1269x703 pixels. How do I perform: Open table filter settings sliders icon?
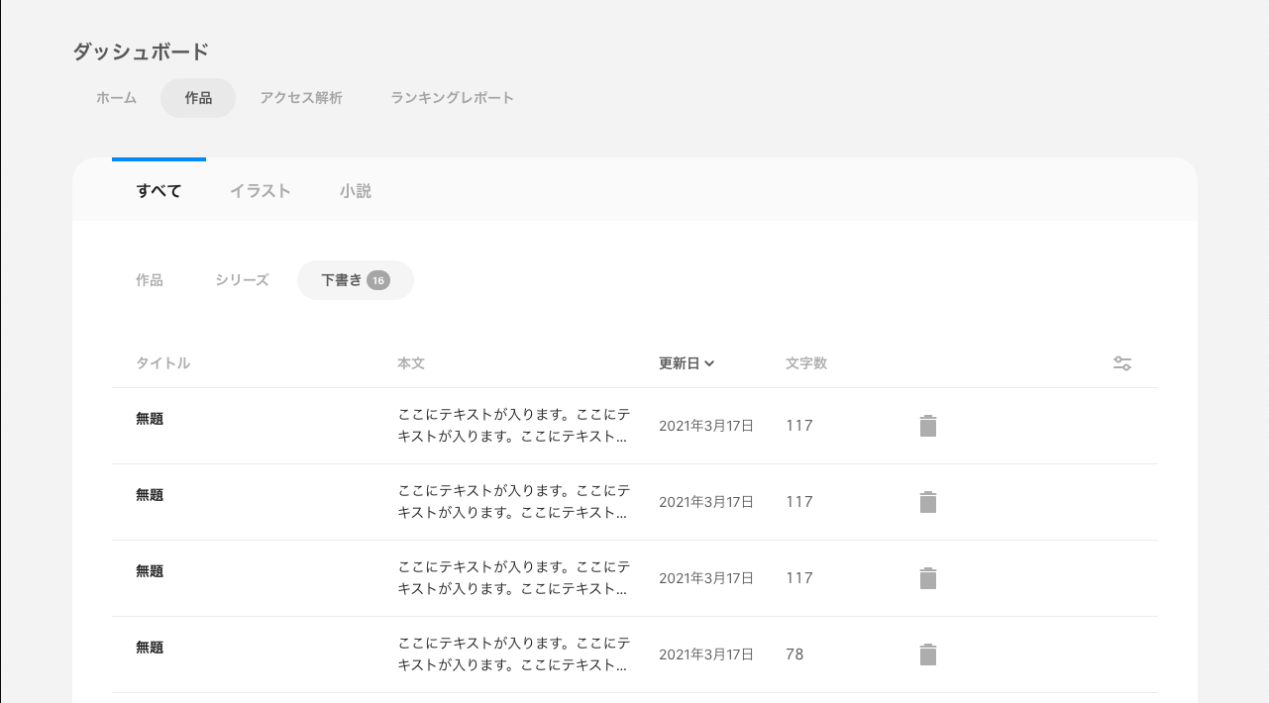1122,363
